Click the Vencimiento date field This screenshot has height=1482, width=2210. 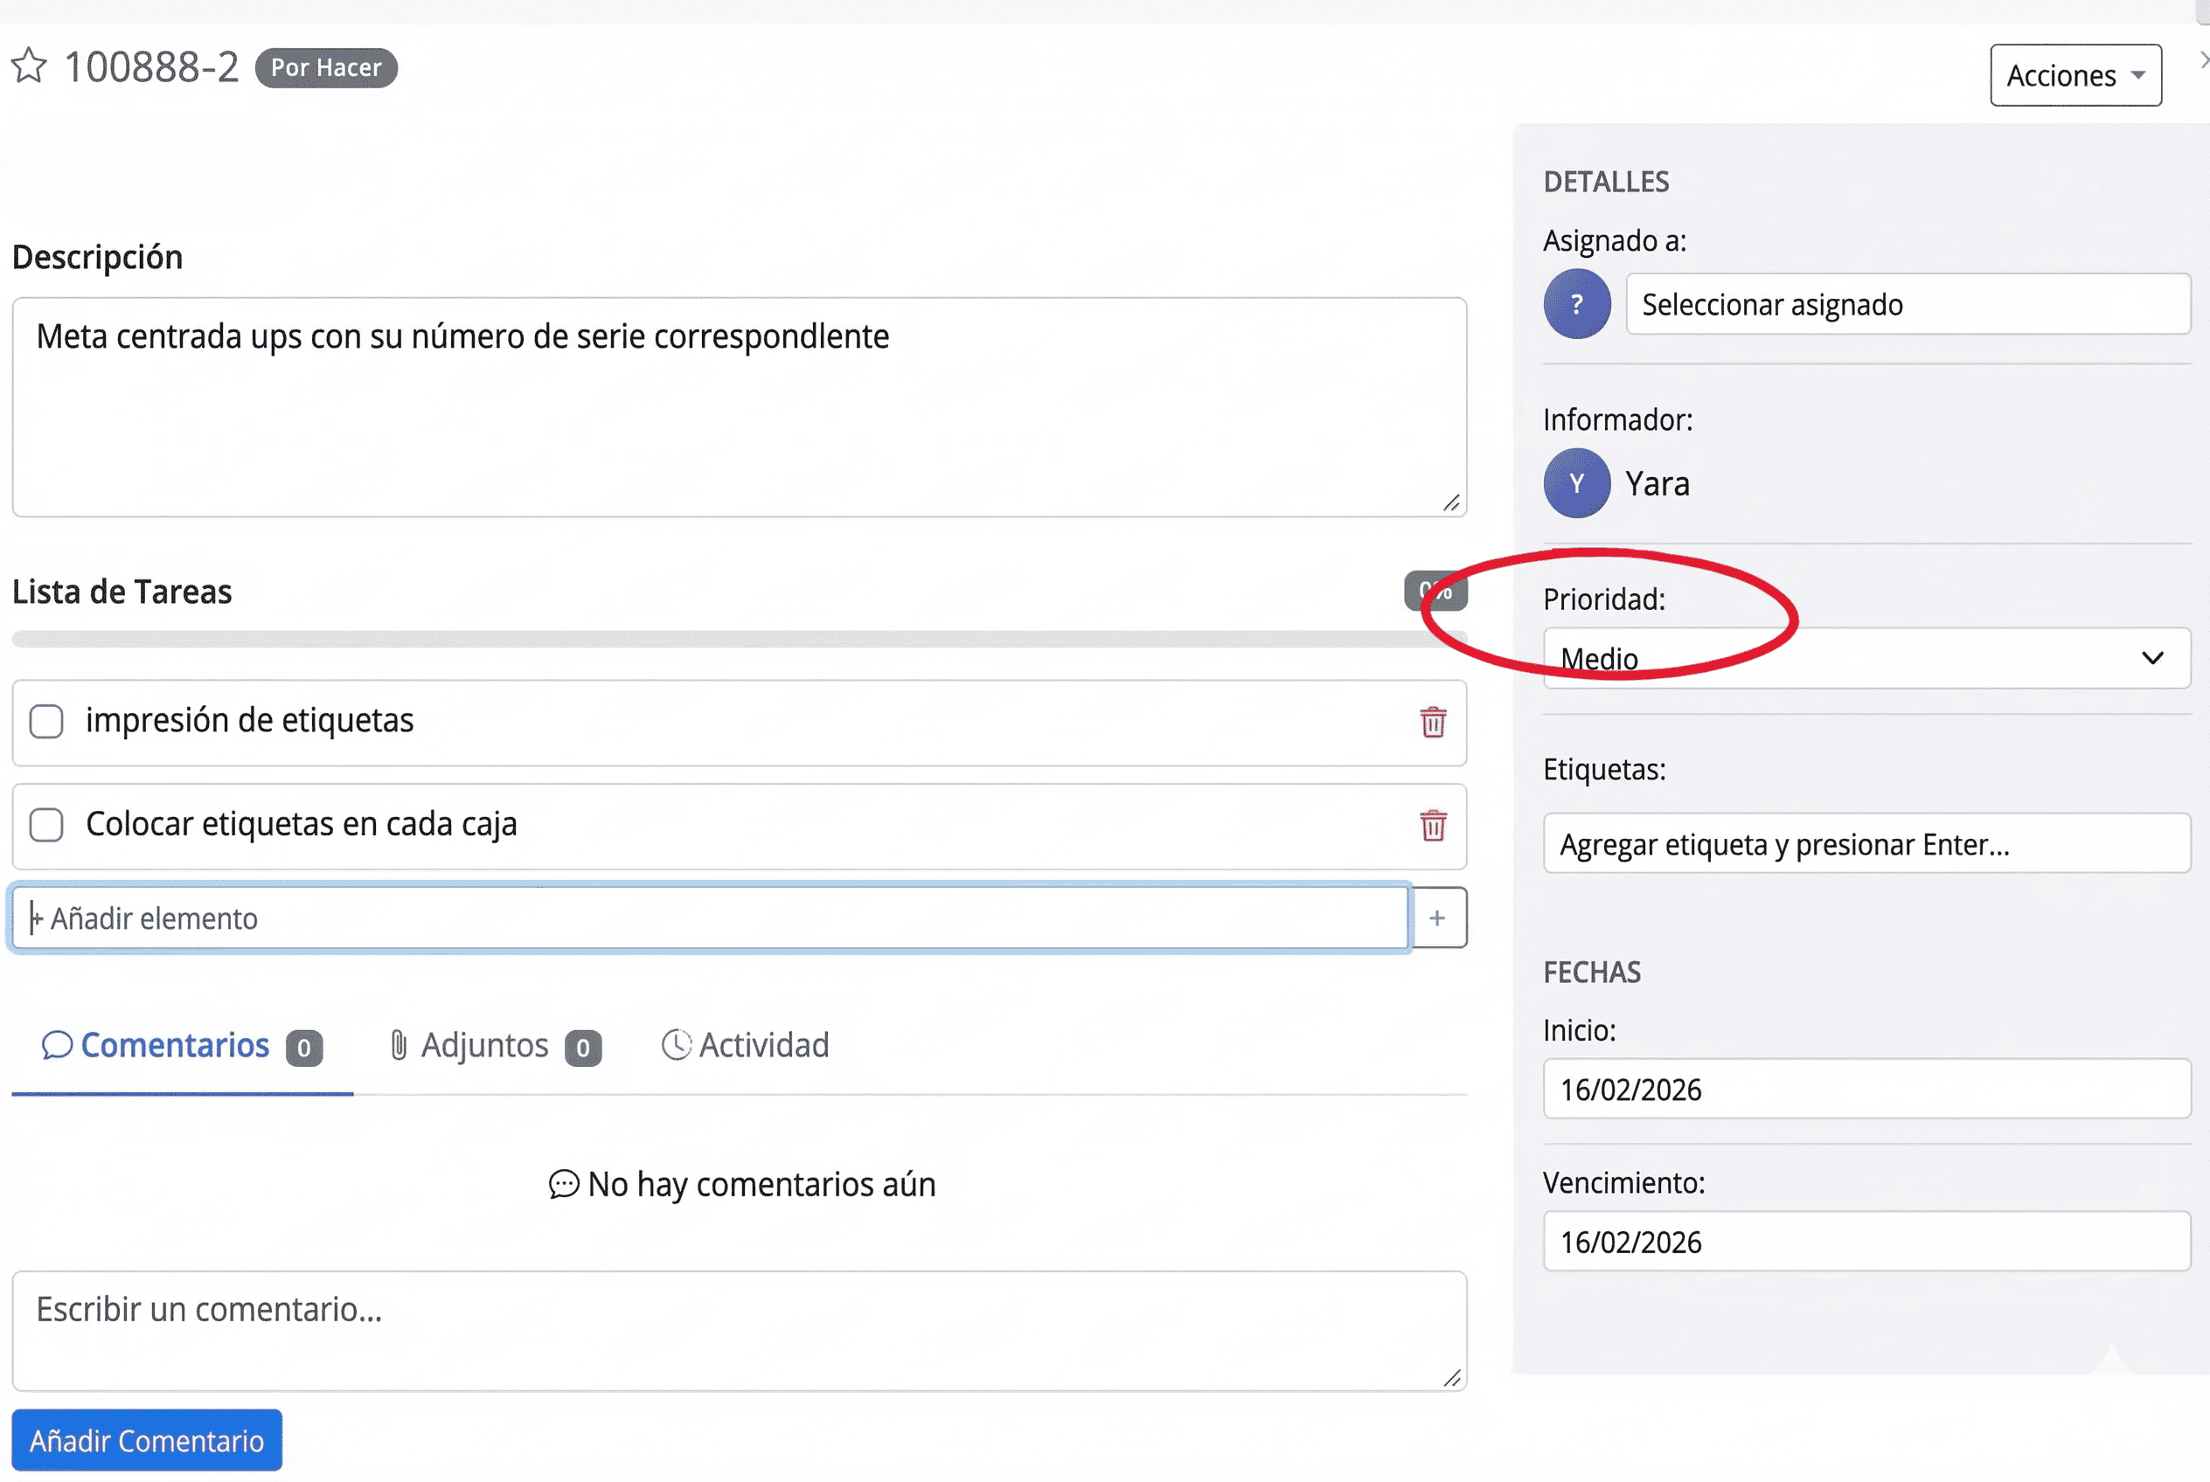click(x=1866, y=1241)
